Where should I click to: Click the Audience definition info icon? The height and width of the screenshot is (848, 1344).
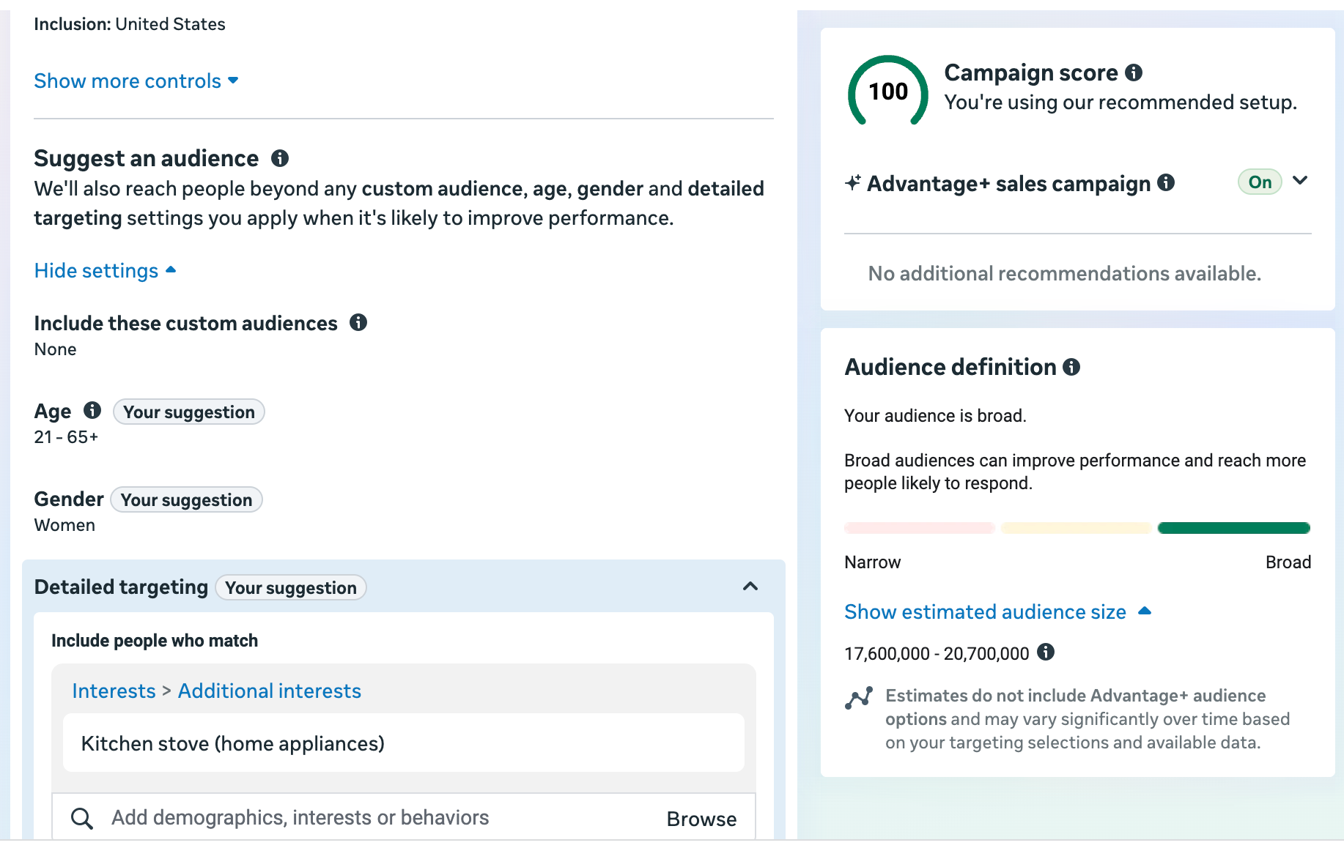(x=1071, y=367)
